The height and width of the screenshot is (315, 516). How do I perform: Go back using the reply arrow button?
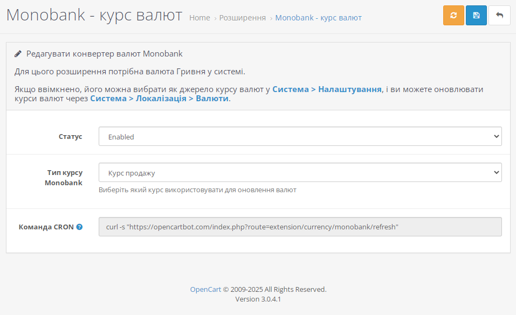499,16
